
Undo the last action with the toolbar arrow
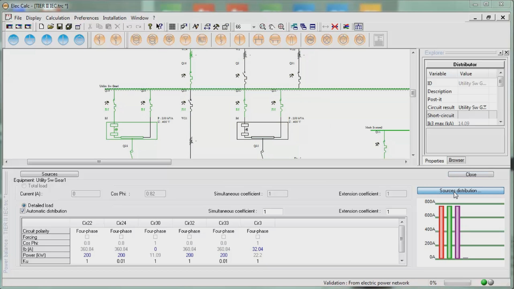click(129, 26)
